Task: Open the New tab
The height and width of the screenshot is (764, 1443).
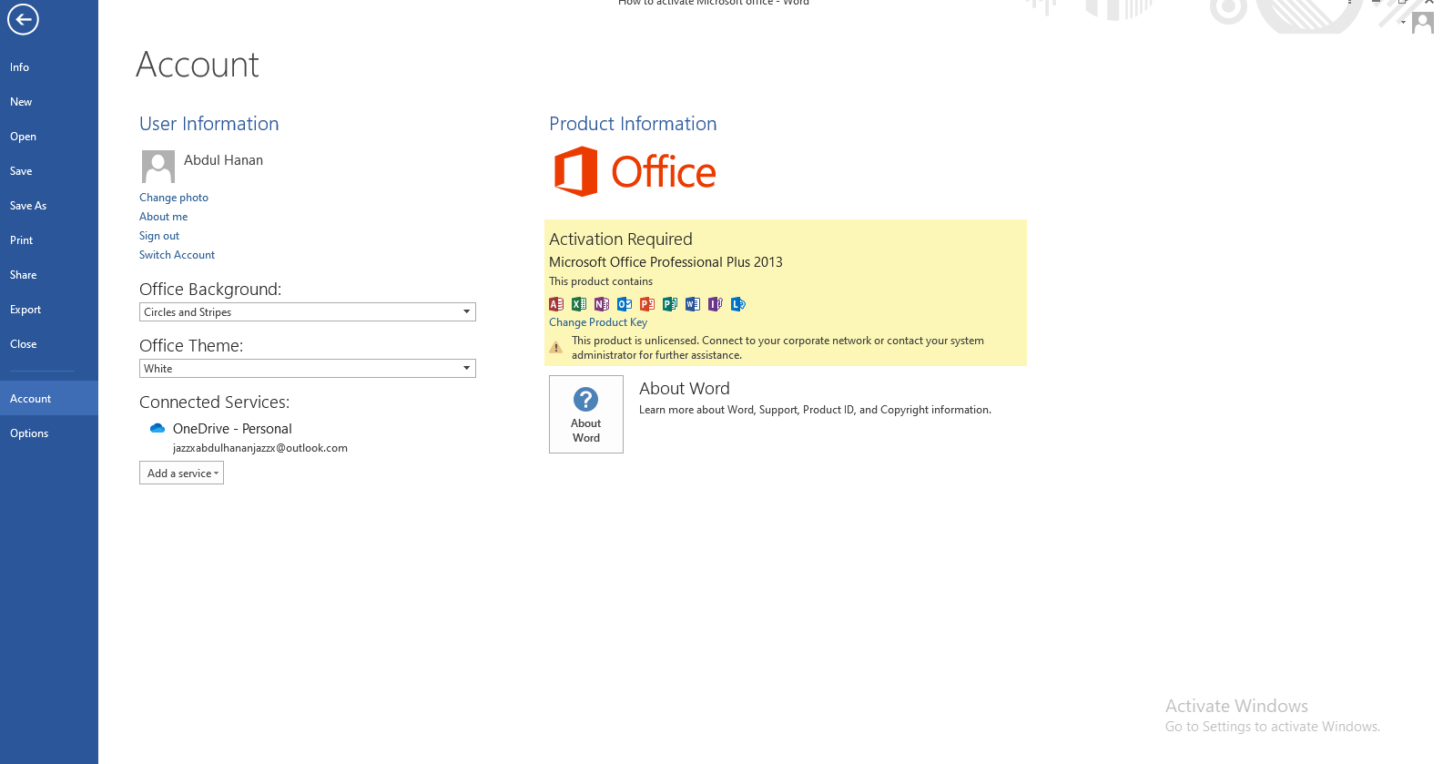Action: click(x=49, y=102)
